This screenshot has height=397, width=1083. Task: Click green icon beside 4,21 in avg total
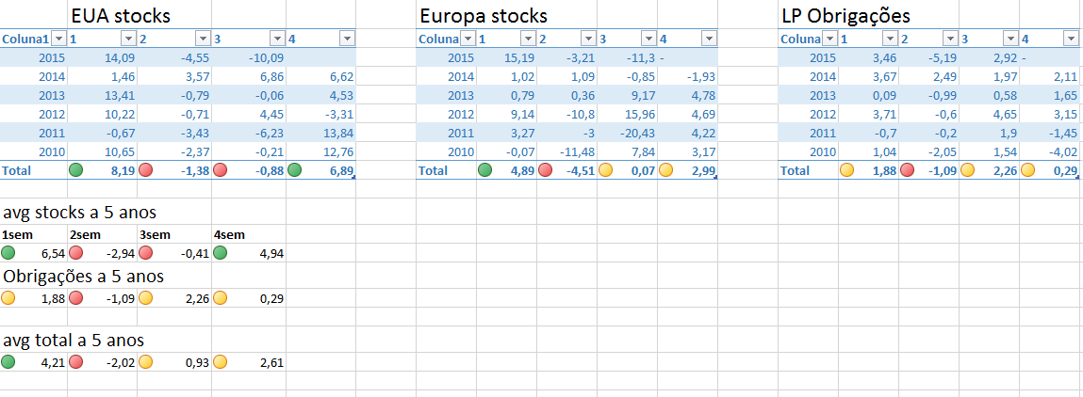tap(8, 361)
